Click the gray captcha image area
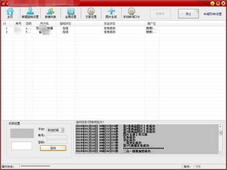Image resolution: width=227 pixels, height=170 pixels. point(22,133)
